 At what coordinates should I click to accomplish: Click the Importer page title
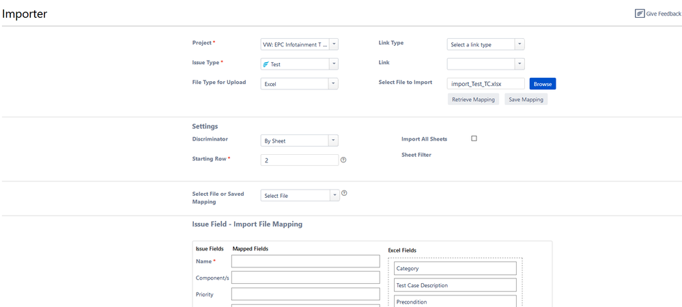(25, 14)
